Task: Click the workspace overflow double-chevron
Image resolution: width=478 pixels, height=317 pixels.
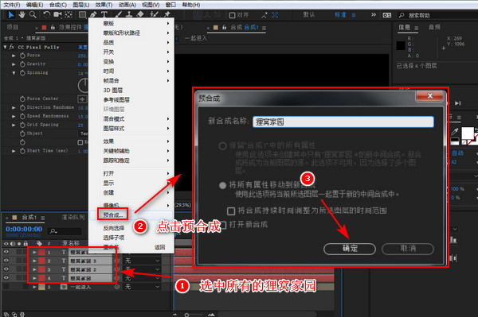Action: click(x=374, y=14)
